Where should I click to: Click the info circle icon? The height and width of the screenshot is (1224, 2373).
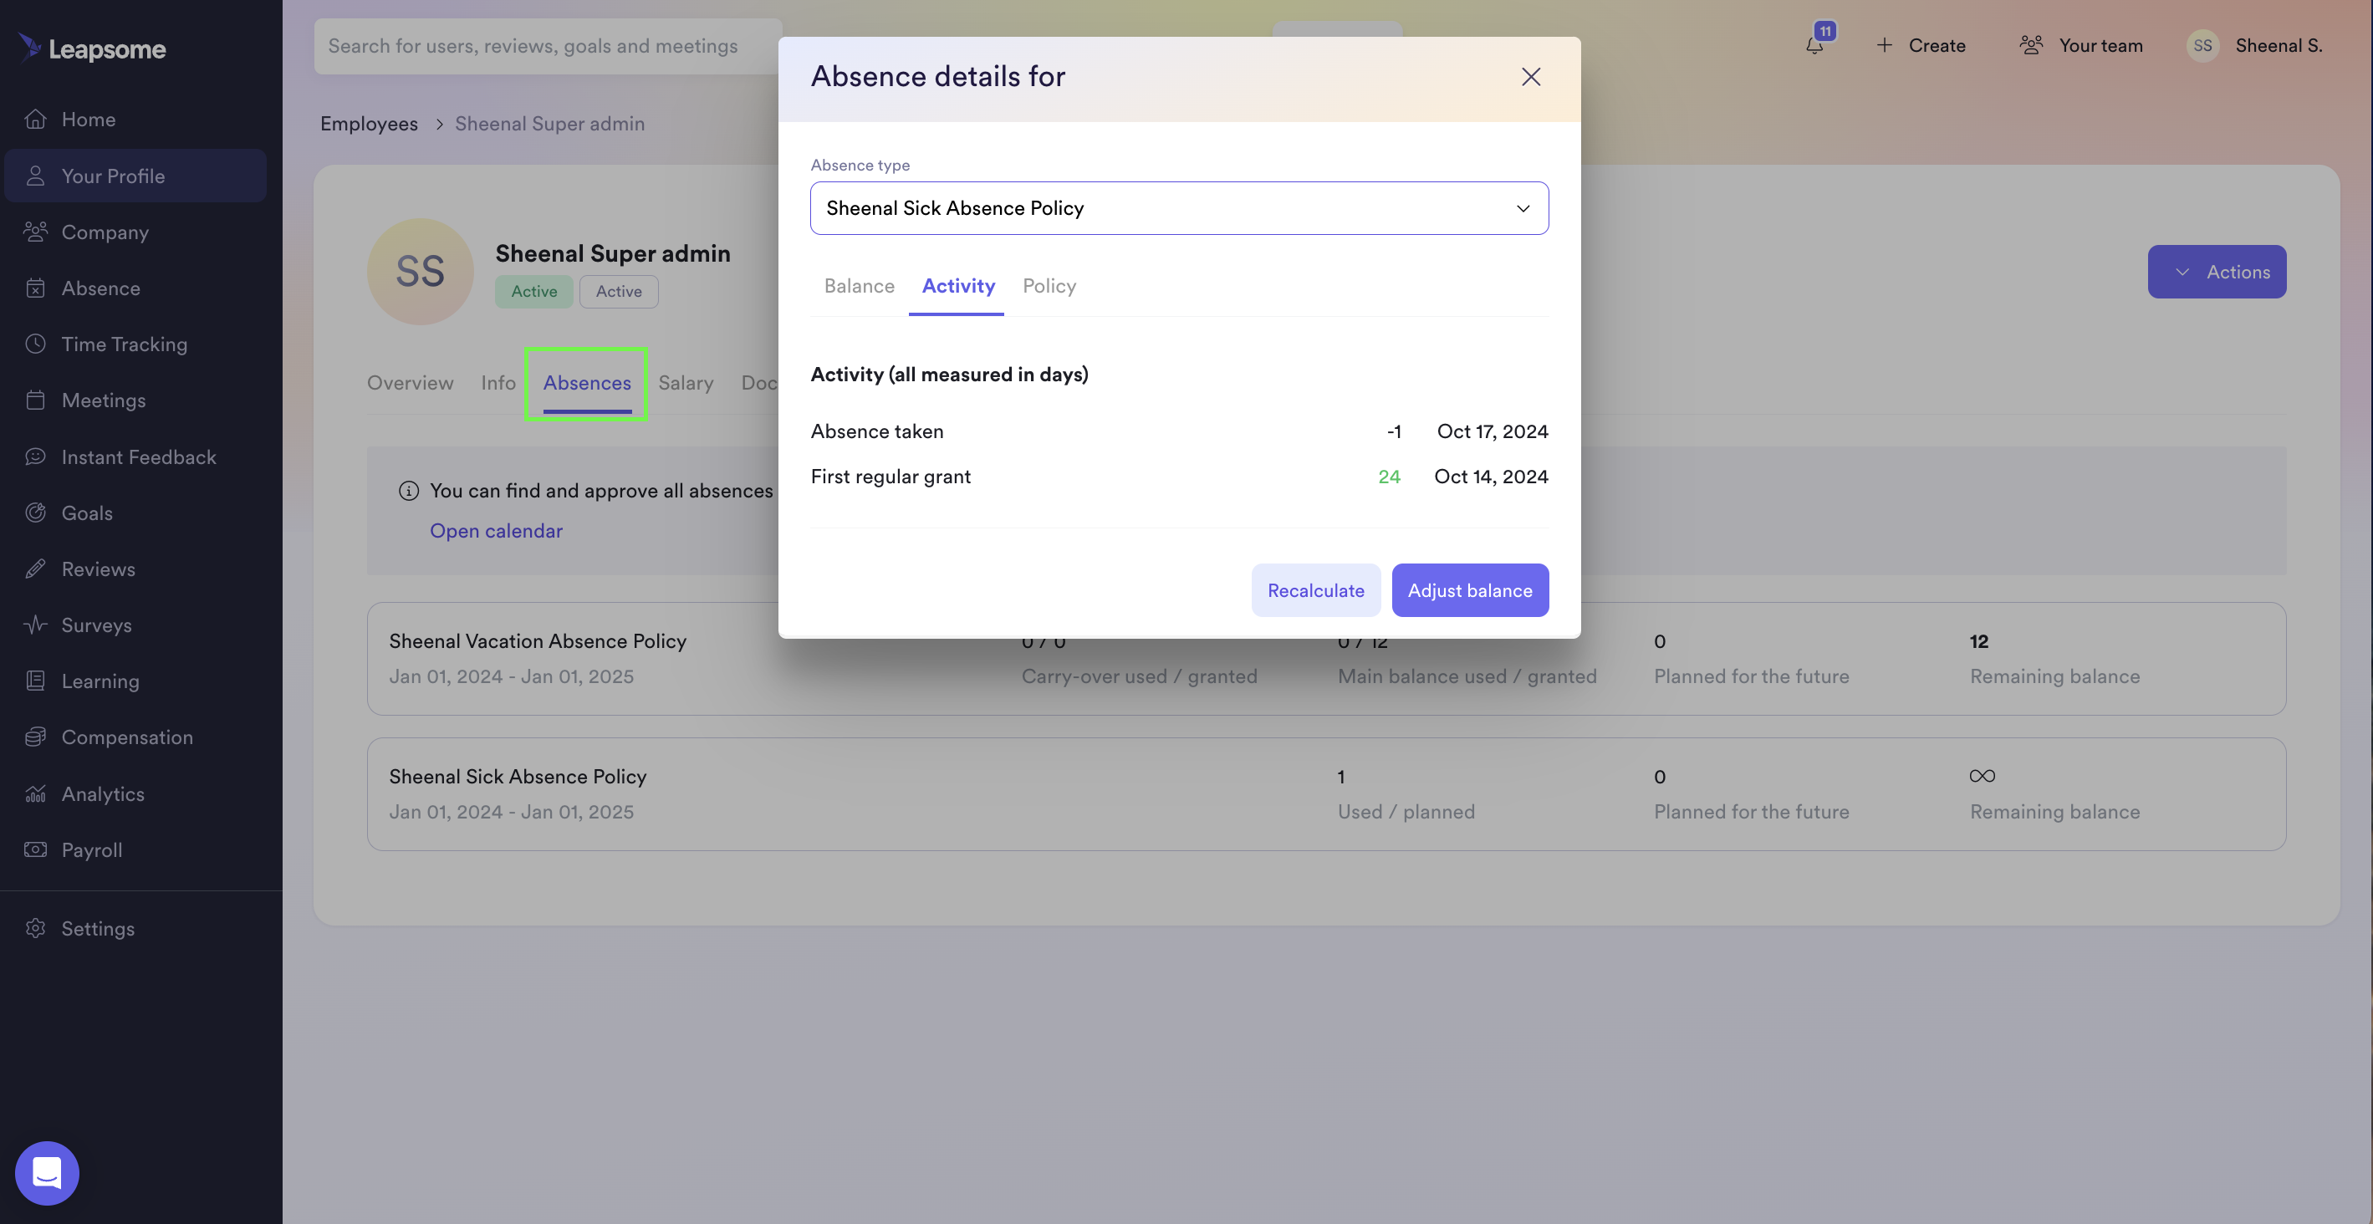(408, 491)
